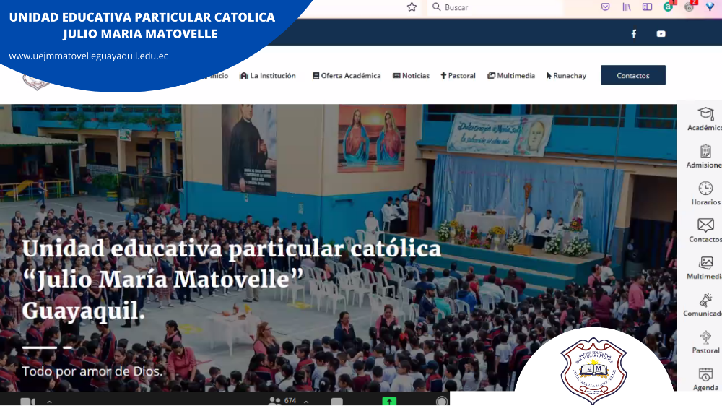Click the green Zoom share screen button
Image resolution: width=722 pixels, height=406 pixels.
[390, 401]
